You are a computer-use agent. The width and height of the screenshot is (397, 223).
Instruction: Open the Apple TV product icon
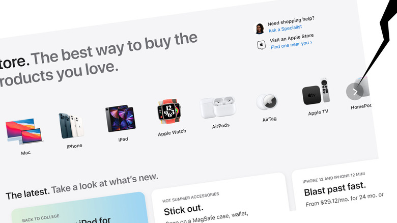316,92
